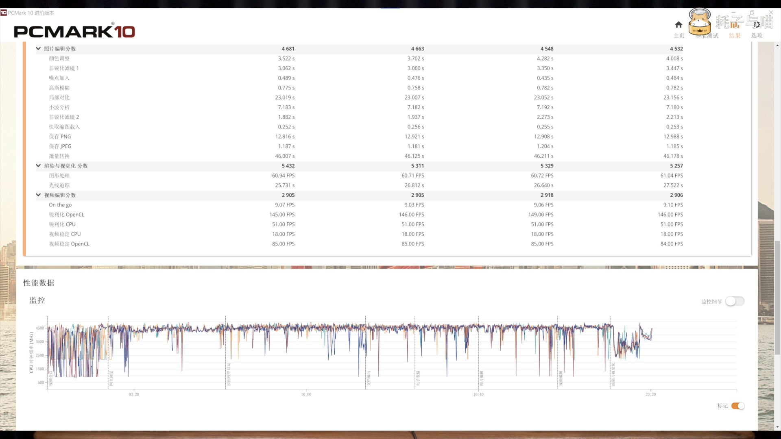
Task: Click the scrollbar down arrow
Action: coord(778,427)
